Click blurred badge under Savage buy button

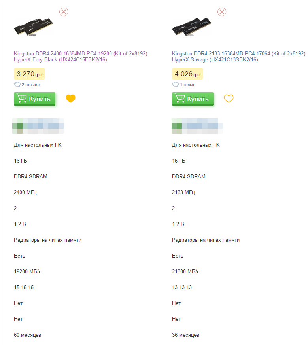[x=197, y=126]
